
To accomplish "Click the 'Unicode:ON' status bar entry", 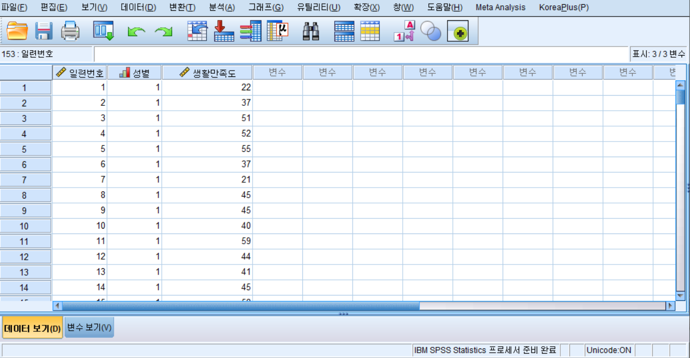I will 609,351.
